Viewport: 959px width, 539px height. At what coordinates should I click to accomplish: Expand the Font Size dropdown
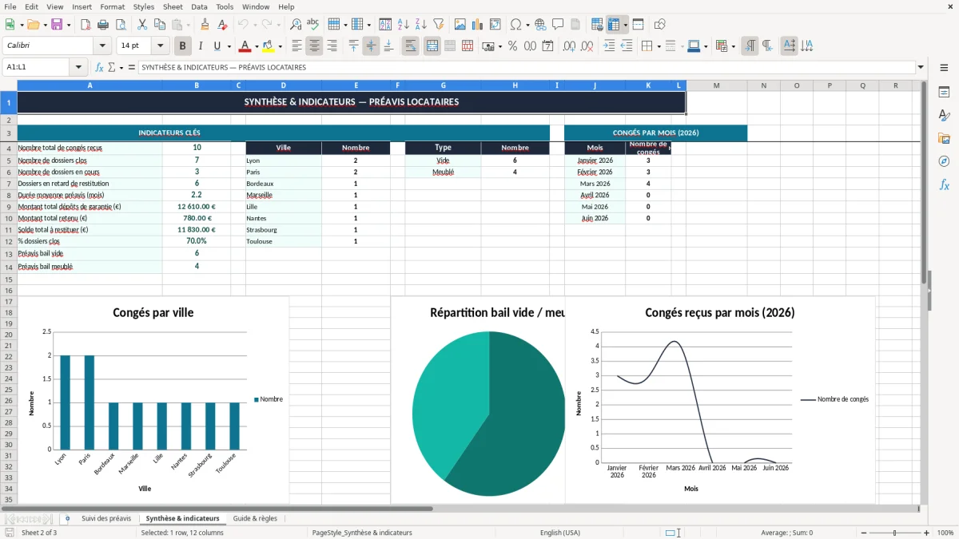coord(161,46)
